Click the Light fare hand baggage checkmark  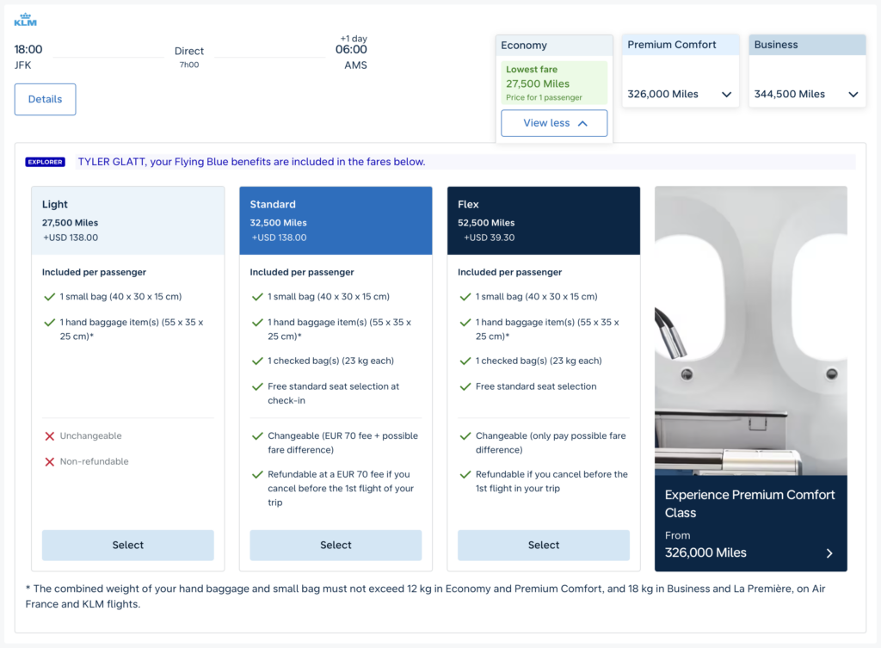tap(49, 323)
